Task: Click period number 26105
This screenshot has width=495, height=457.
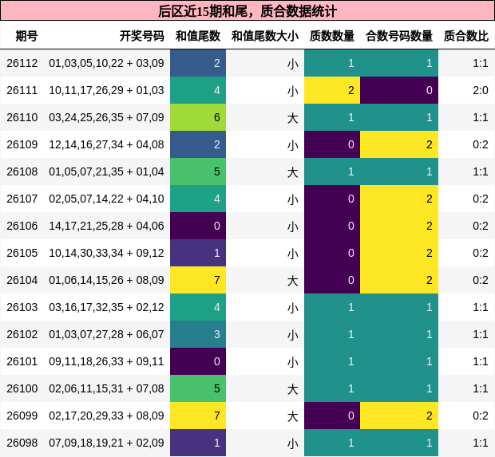Action: (22, 253)
